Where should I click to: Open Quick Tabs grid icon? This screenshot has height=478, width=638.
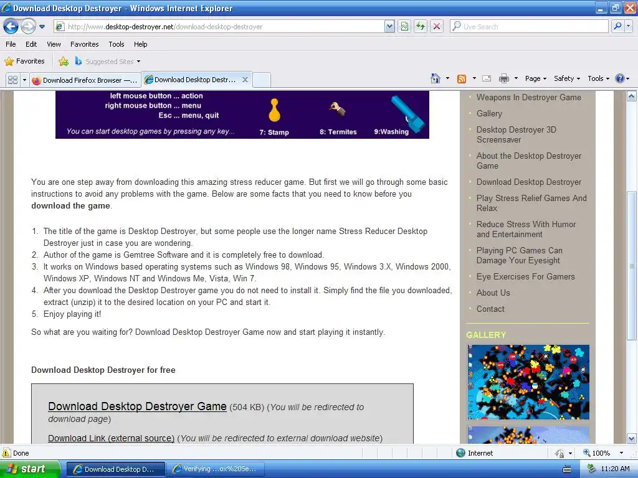click(13, 80)
